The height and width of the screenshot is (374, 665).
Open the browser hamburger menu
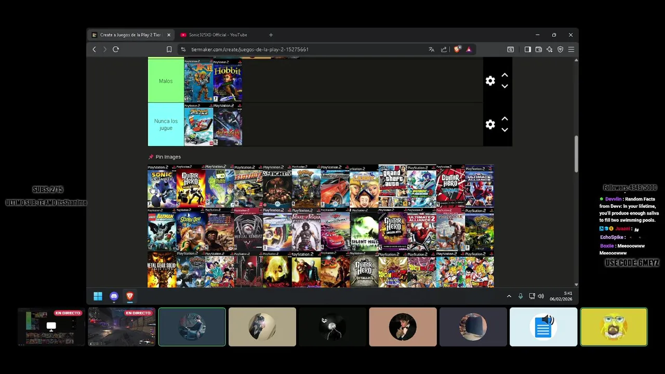click(x=571, y=49)
